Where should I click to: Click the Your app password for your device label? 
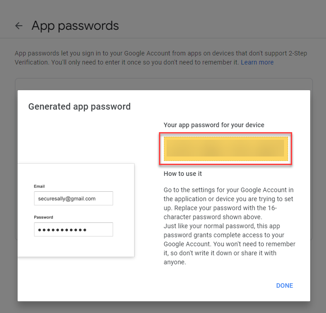(x=214, y=125)
